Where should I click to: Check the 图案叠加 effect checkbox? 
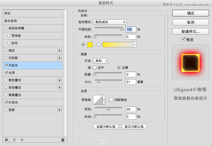[x=6, y=95]
